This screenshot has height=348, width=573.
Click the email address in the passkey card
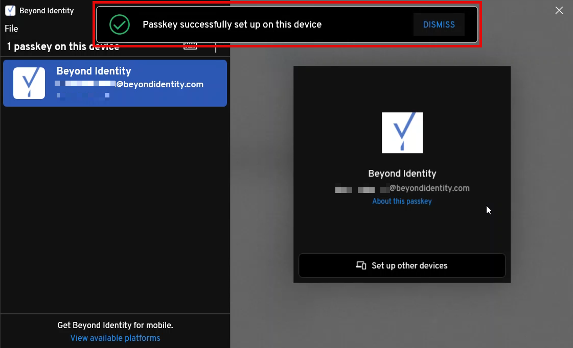click(402, 188)
